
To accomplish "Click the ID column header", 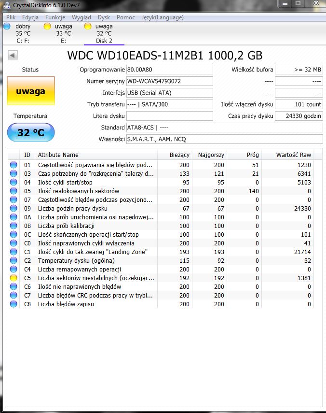I will pos(27,155).
